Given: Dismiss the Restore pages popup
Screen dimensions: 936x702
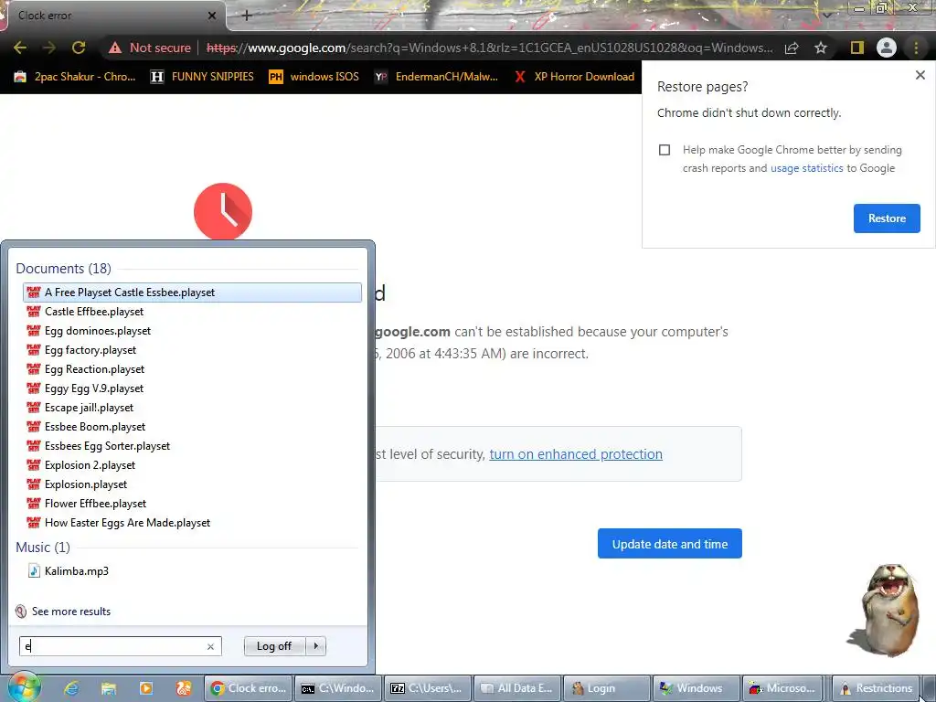Looking at the screenshot, I should (920, 75).
